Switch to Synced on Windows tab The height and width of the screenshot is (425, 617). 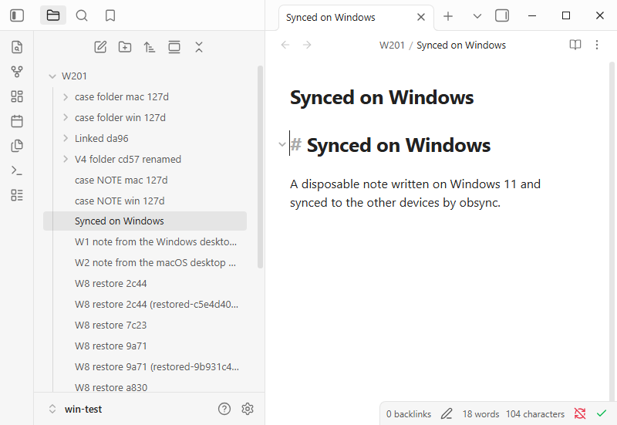click(x=331, y=17)
